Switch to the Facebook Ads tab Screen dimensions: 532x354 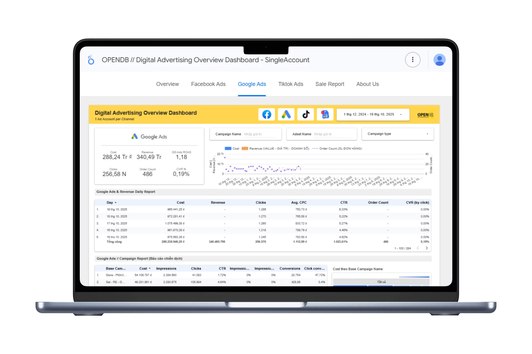pos(208,84)
